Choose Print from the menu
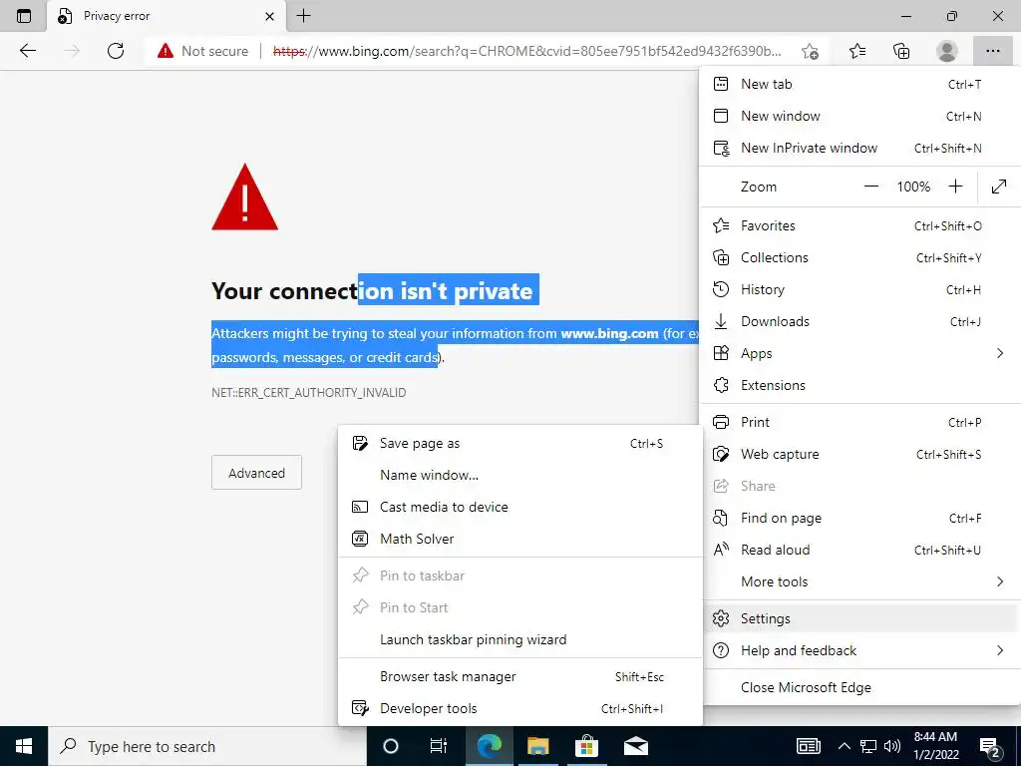1021x766 pixels. 859,422
